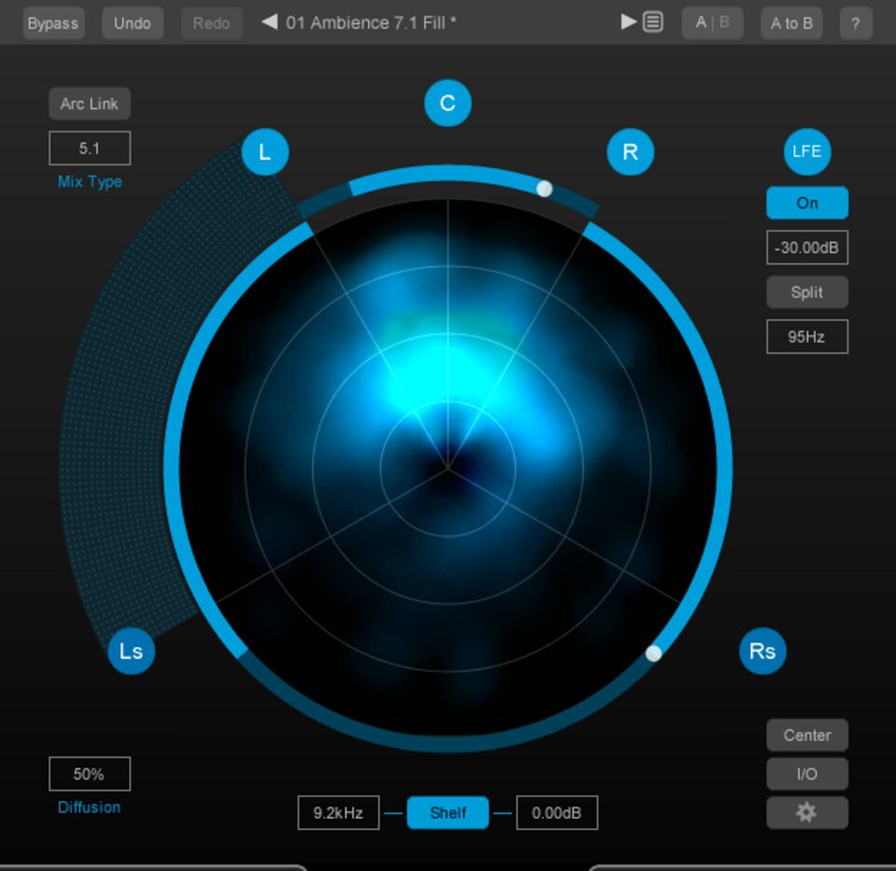Click the gear settings icon
Viewport: 896px width, 871px height.
tap(806, 812)
